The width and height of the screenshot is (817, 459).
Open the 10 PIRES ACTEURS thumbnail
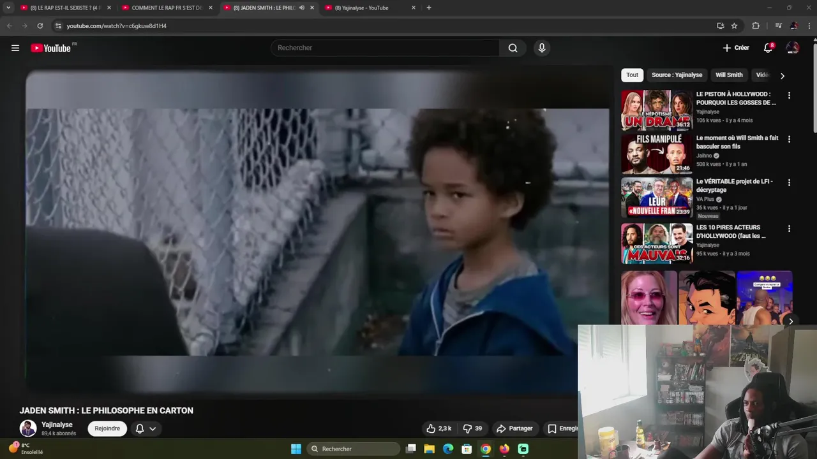[x=657, y=243]
